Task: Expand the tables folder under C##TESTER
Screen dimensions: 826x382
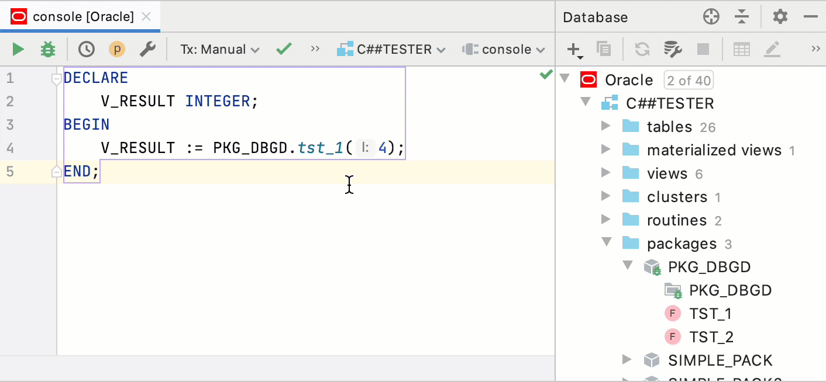Action: (x=606, y=126)
